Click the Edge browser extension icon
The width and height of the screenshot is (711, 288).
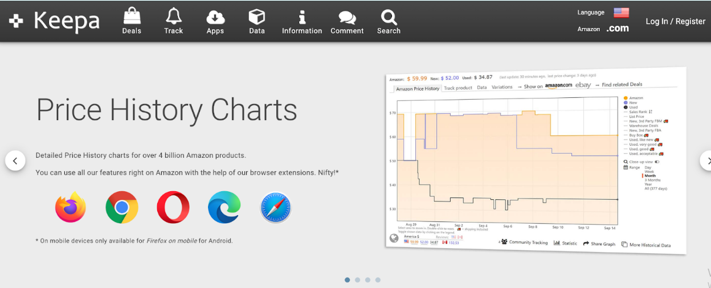[x=224, y=207]
